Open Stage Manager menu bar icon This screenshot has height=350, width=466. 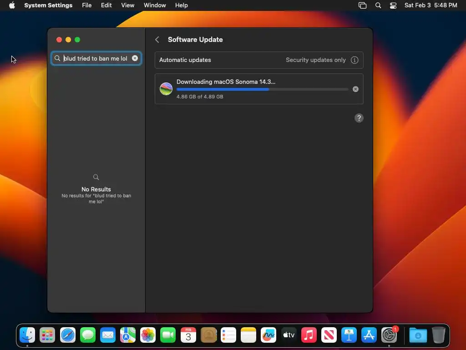coord(362,5)
